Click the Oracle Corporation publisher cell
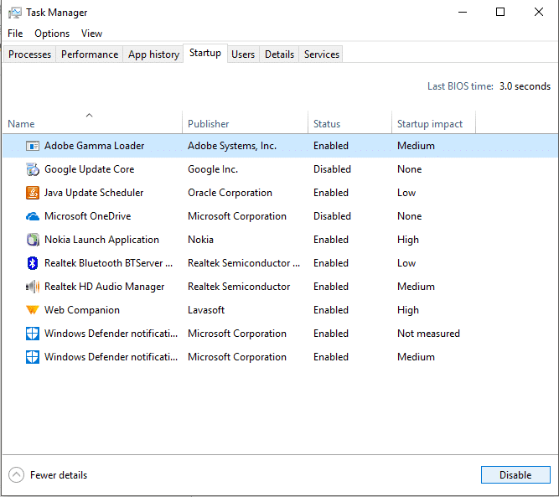This screenshot has height=497, width=559. 230,193
